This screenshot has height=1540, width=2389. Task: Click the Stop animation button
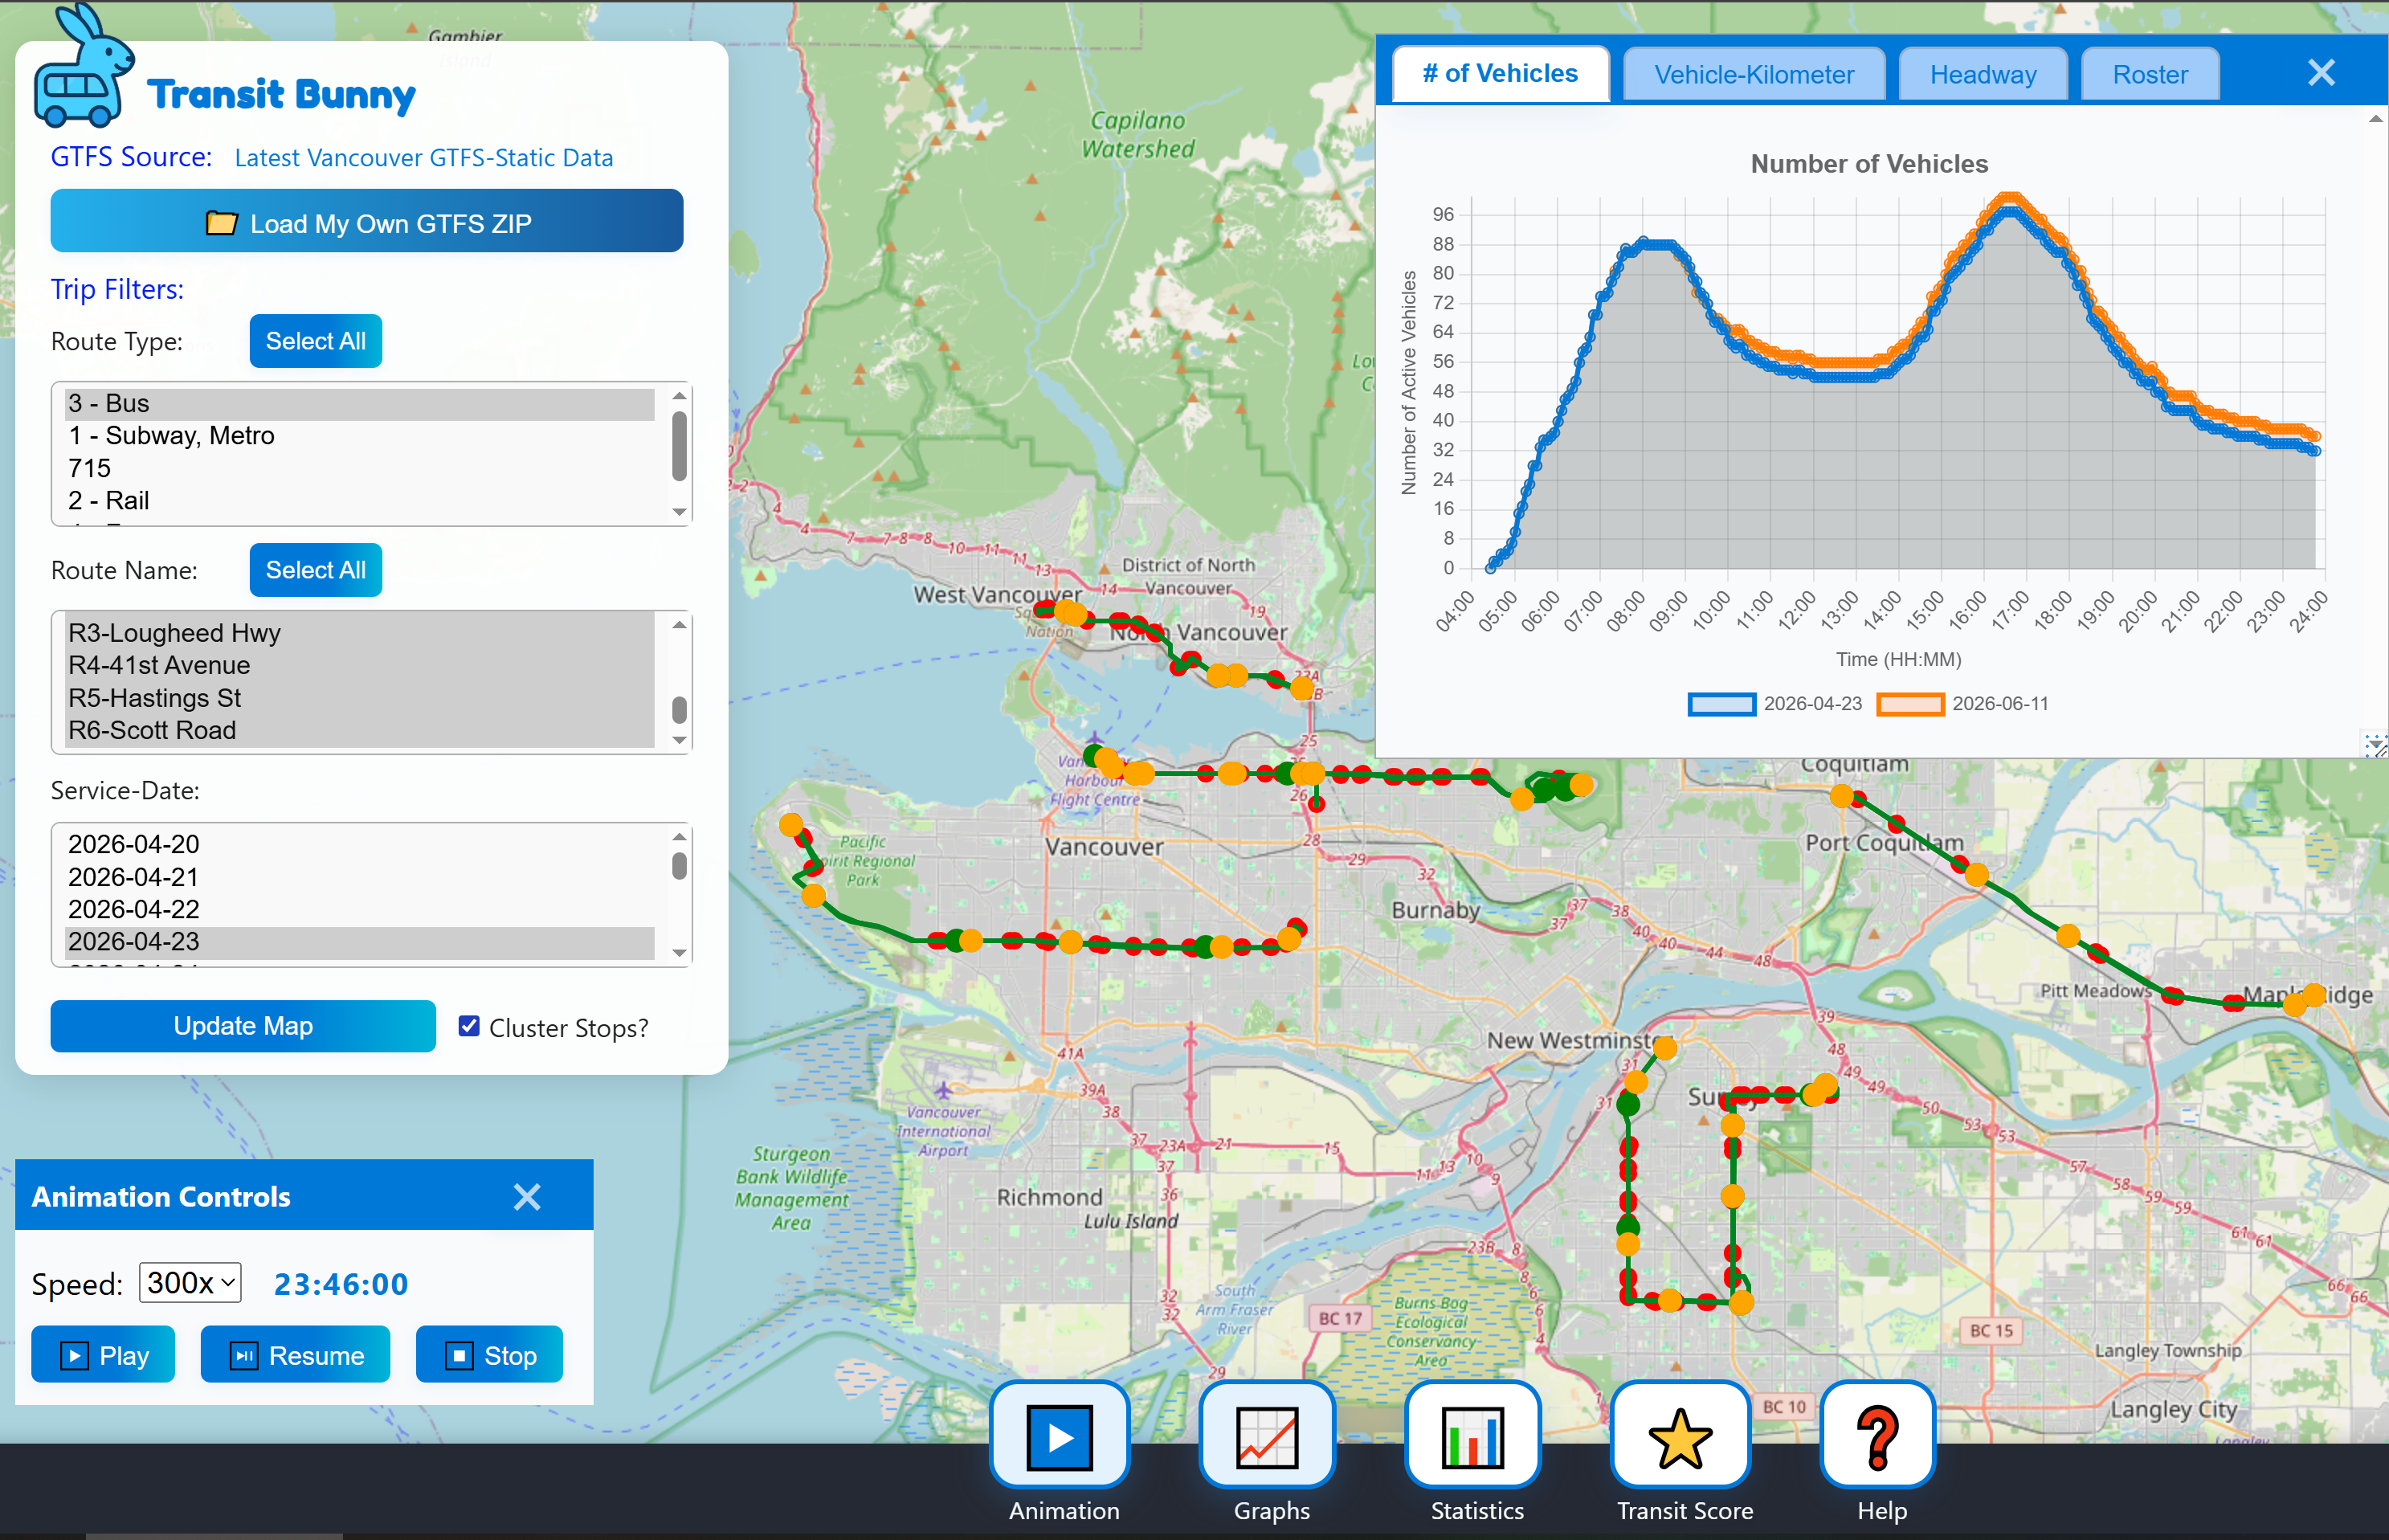[489, 1355]
